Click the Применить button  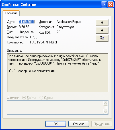pos(102,124)
